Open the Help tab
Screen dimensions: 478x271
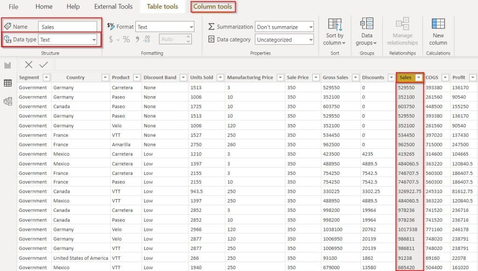[x=73, y=7]
